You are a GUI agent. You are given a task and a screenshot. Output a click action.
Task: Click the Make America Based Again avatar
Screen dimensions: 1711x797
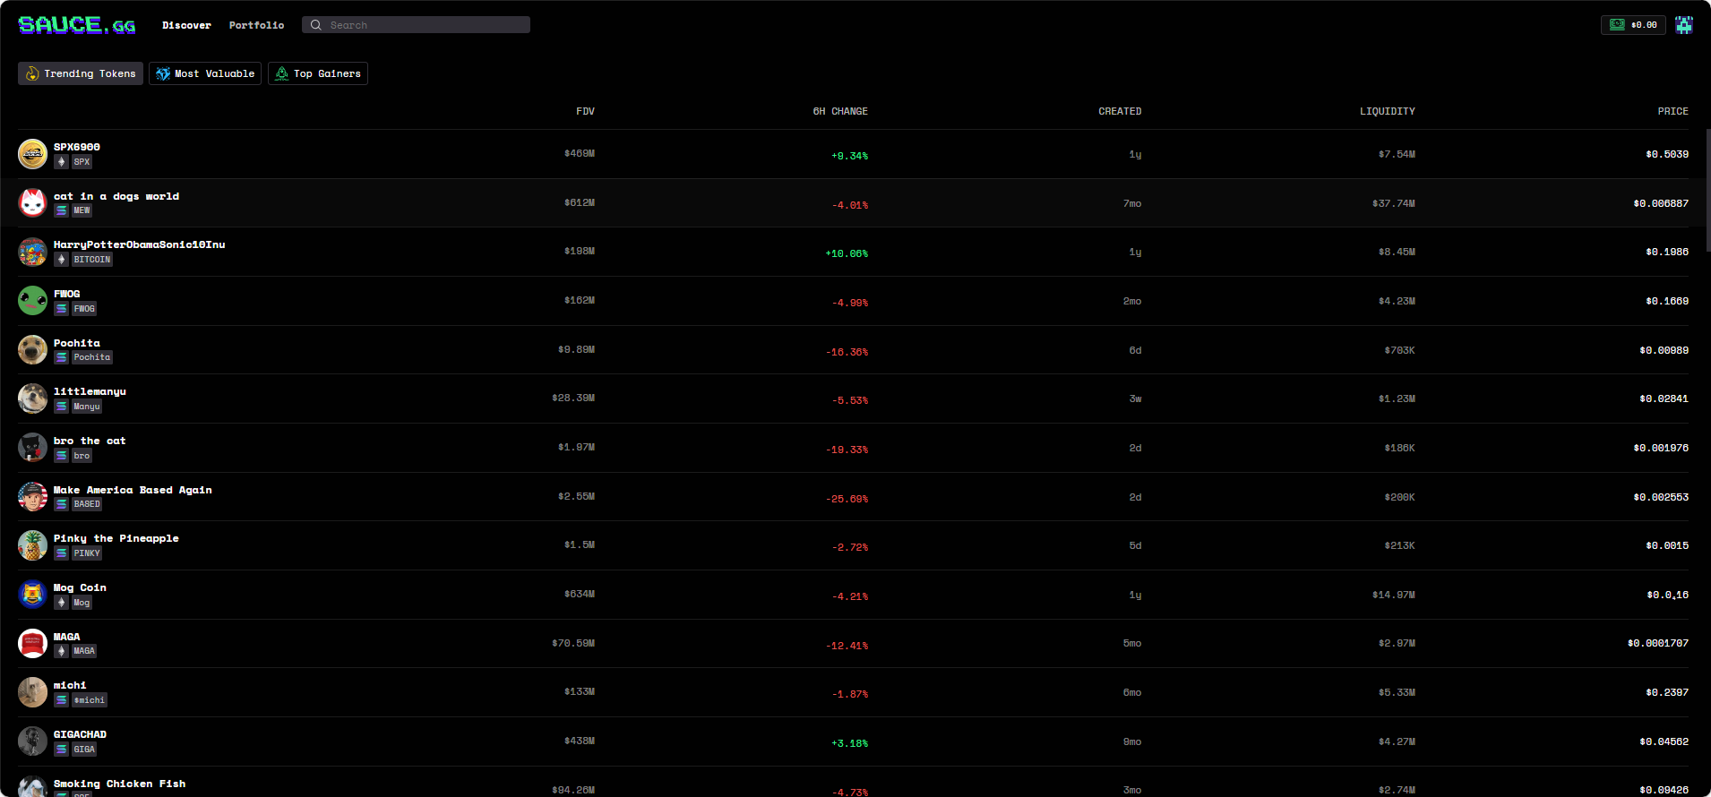point(33,497)
